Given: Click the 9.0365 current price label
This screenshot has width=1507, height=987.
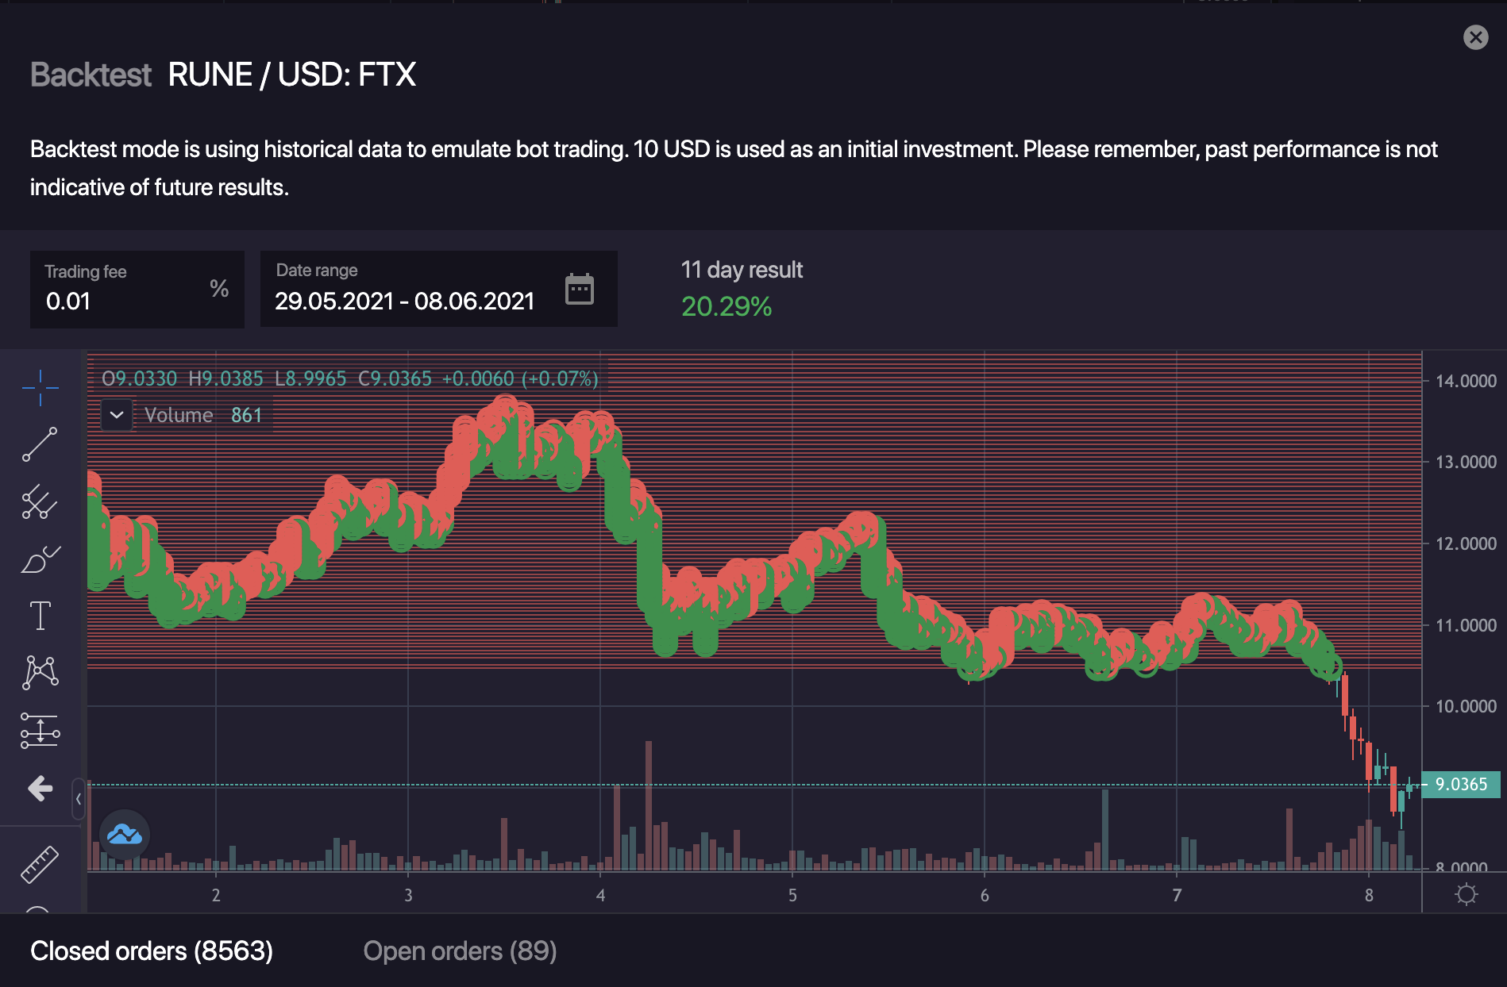Looking at the screenshot, I should pyautogui.click(x=1460, y=785).
